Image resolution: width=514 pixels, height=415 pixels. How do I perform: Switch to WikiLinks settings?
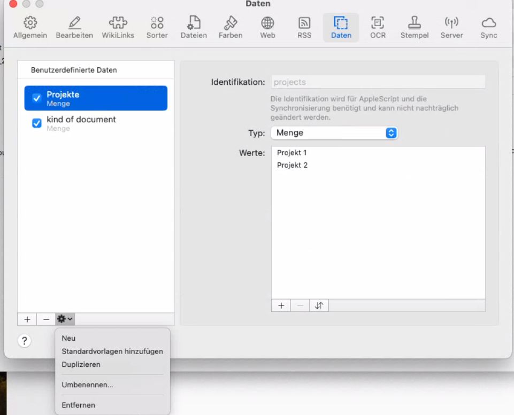point(118,28)
